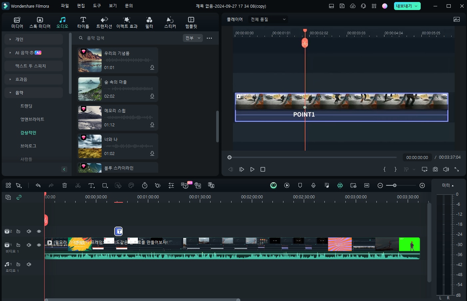Open the 필터 filters tab

pos(149,22)
